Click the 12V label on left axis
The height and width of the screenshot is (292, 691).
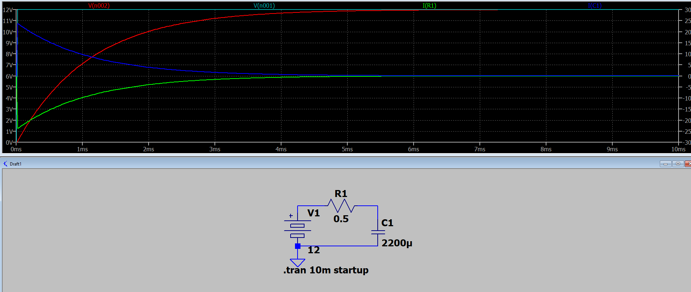point(8,10)
